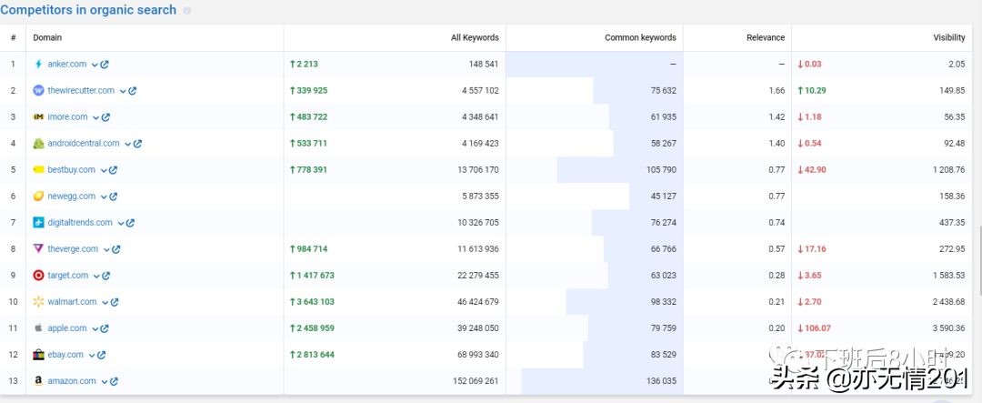Screen dimensions: 982x403
Task: Click the green 3 643 103 keyword change
Action: coord(312,301)
